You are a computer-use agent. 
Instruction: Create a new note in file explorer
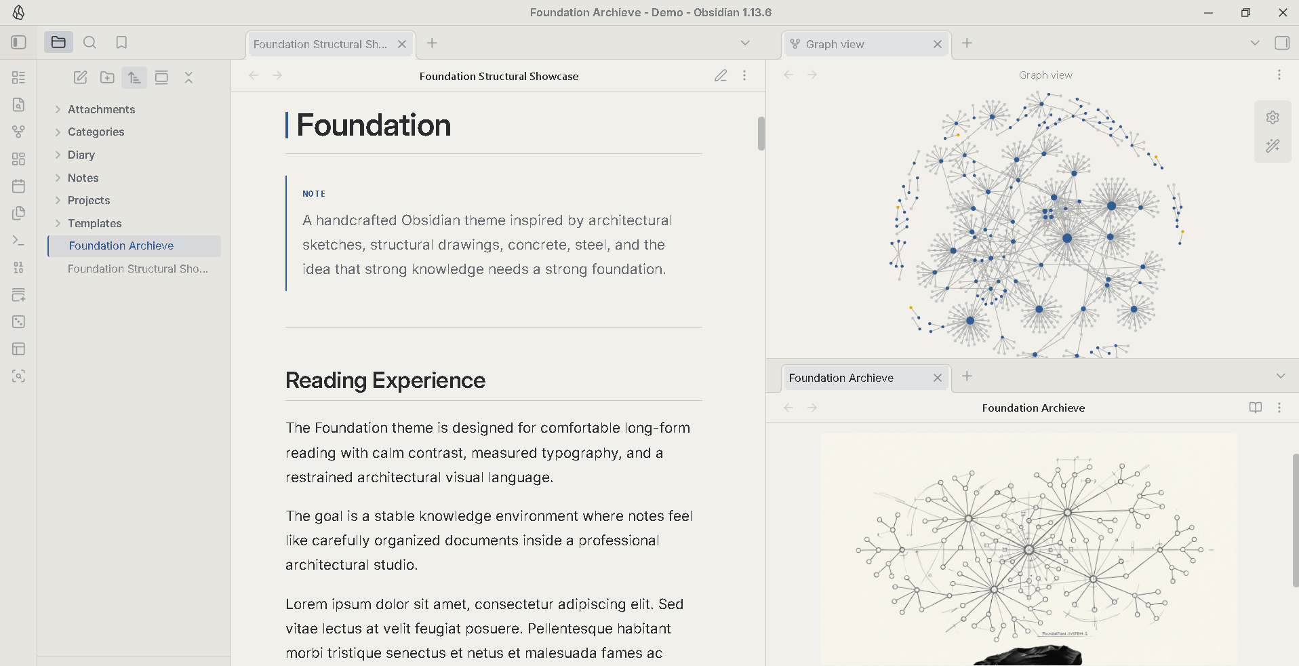(x=80, y=77)
